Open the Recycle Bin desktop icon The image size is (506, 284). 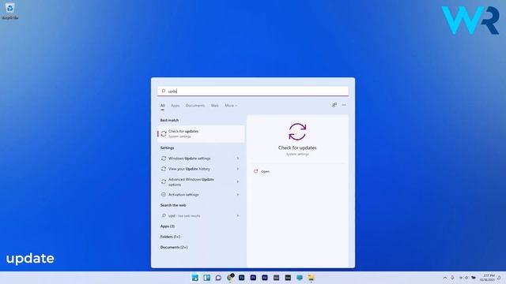coord(10,10)
